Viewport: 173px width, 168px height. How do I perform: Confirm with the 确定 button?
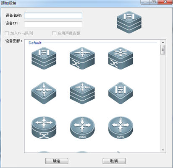tap(57, 161)
